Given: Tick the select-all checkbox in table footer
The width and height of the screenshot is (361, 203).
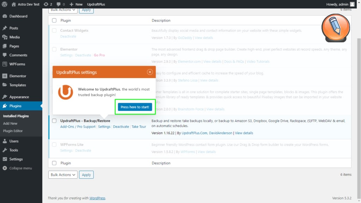Looking at the screenshot, I should tap(54, 163).
